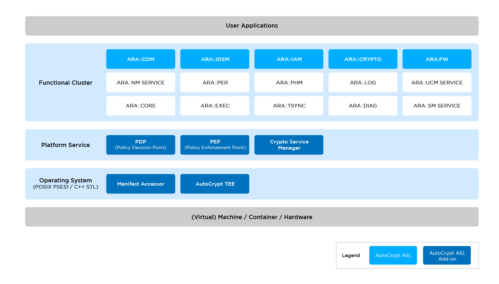The width and height of the screenshot is (499, 284).
Task: Click the Virtual Machine / Container / Hardware bar
Action: point(252,217)
